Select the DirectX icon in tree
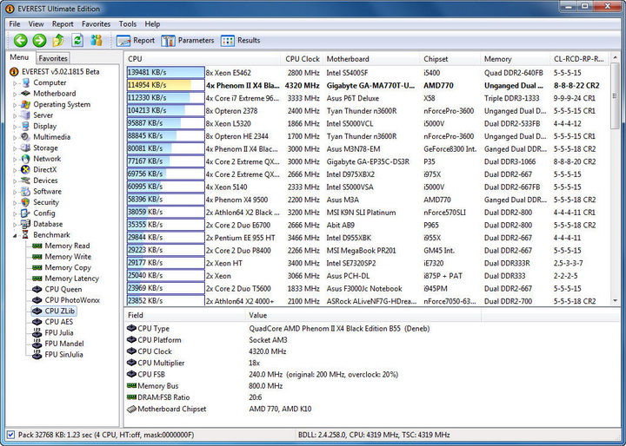 pyautogui.click(x=26, y=169)
